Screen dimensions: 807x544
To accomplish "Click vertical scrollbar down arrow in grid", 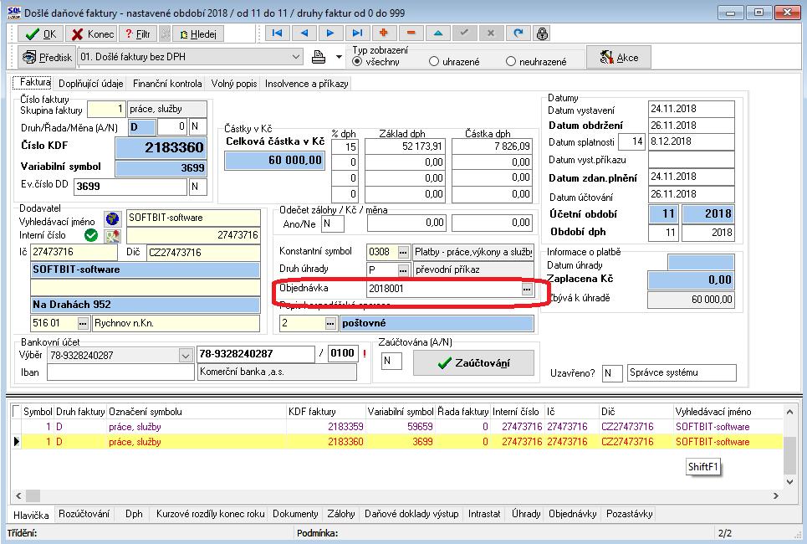I will click(x=789, y=482).
